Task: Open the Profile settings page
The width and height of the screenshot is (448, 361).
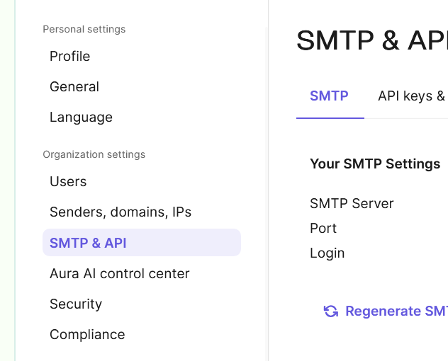Action: (69, 57)
